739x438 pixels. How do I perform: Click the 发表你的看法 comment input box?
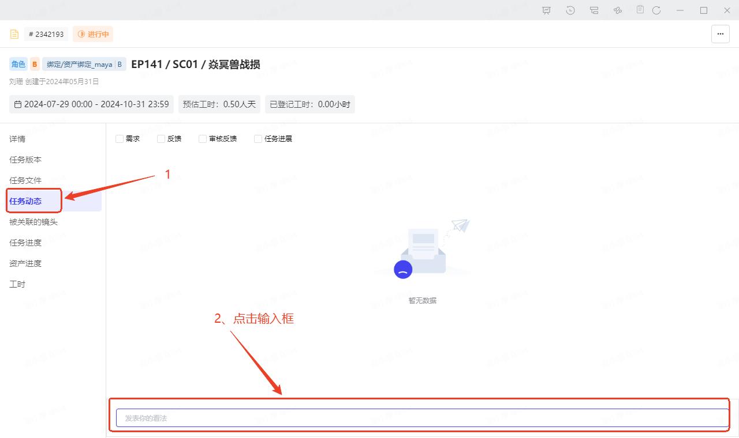tap(421, 418)
